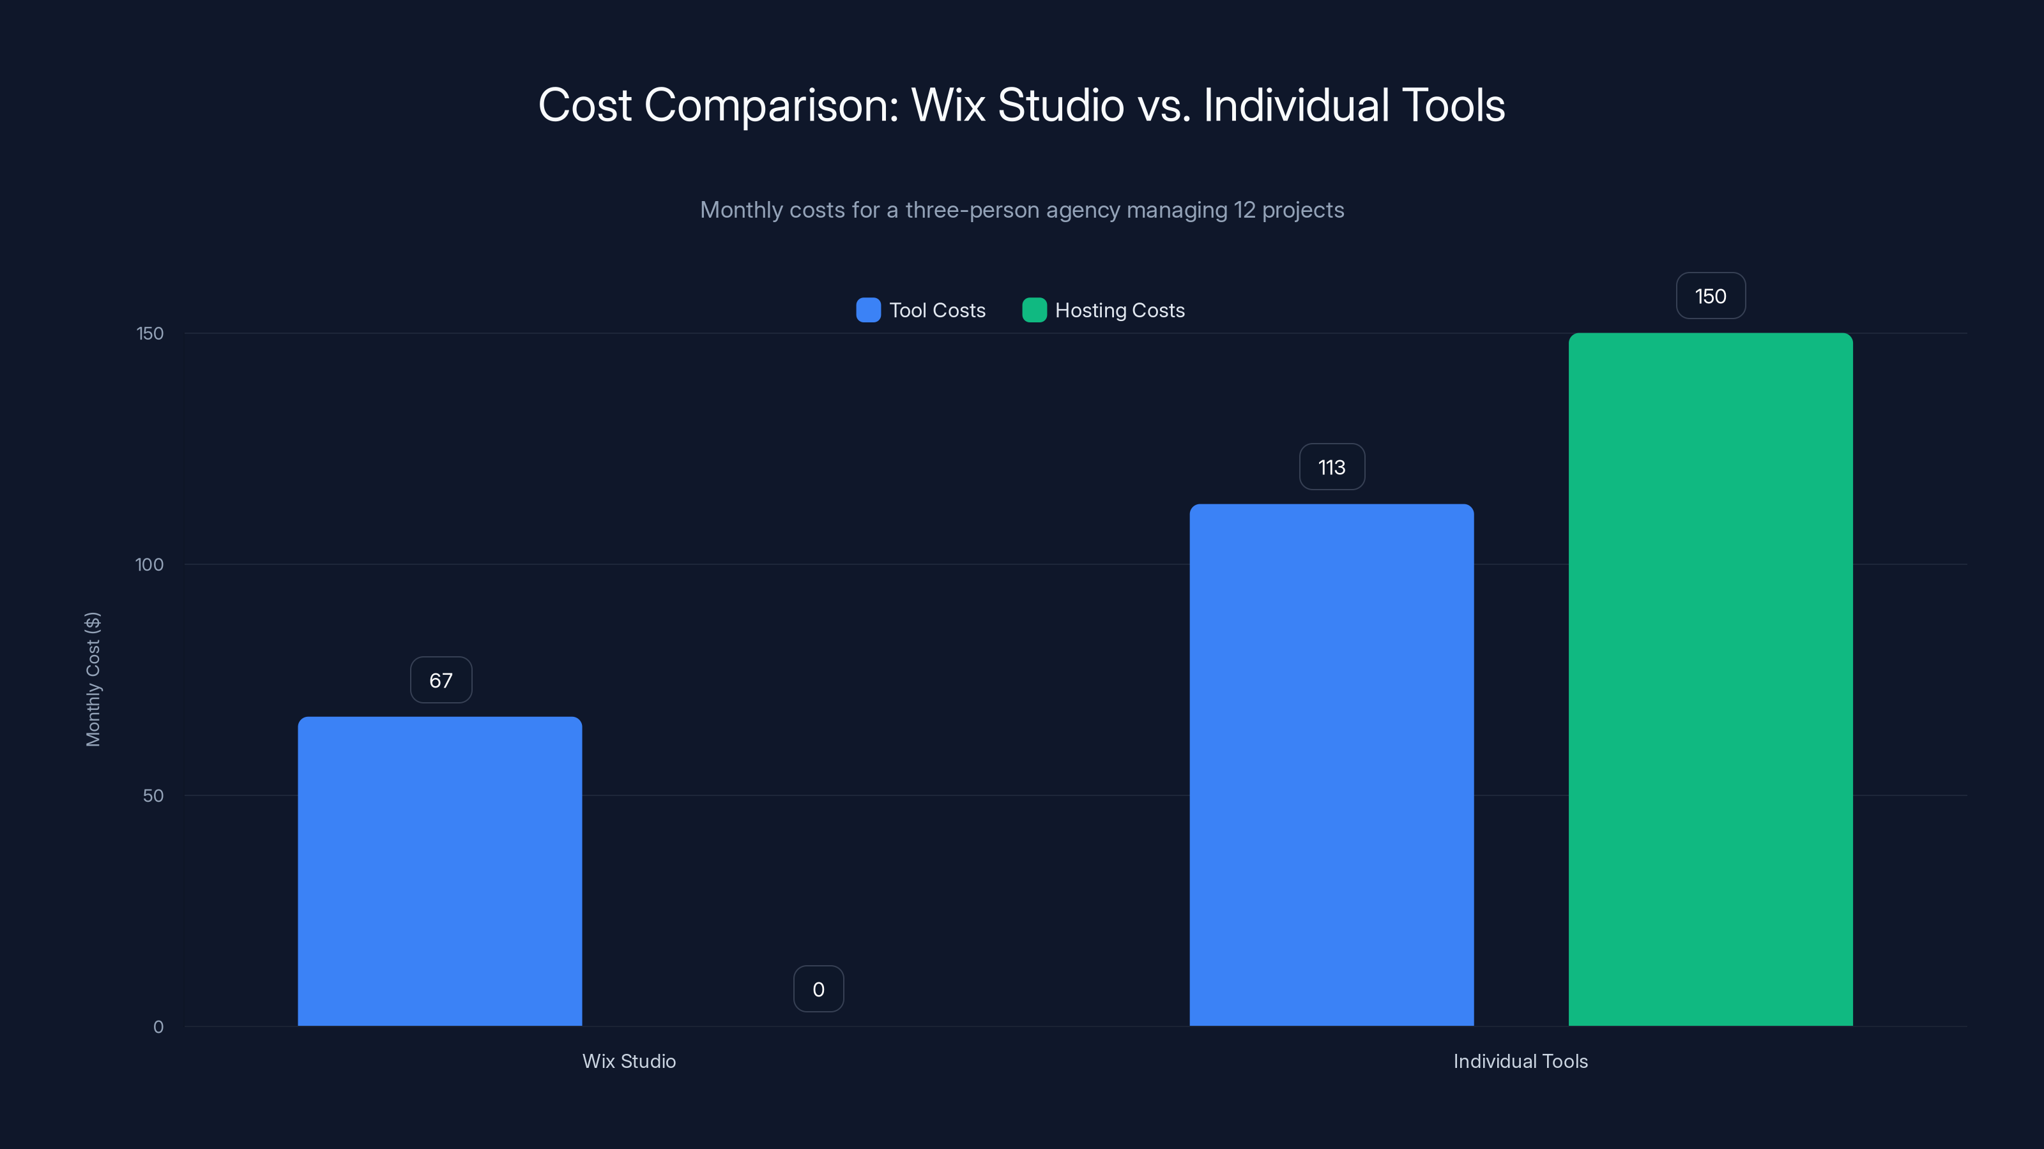
Task: Click the Hosting Costs legend label
Action: (x=1120, y=310)
